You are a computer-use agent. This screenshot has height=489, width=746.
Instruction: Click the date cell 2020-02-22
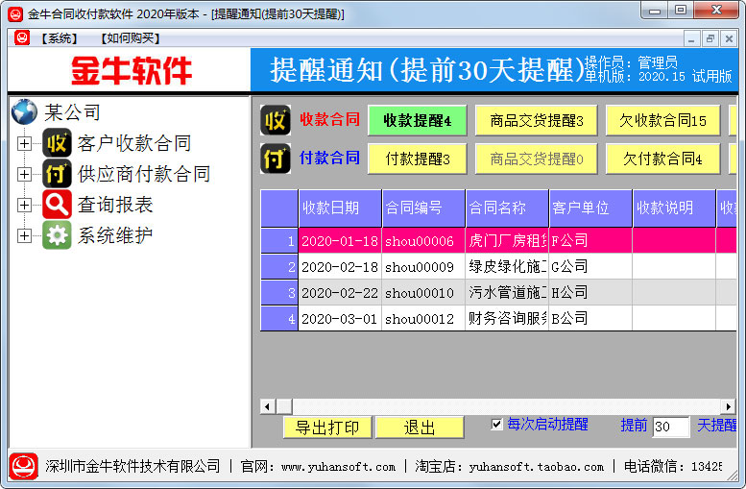pyautogui.click(x=340, y=292)
